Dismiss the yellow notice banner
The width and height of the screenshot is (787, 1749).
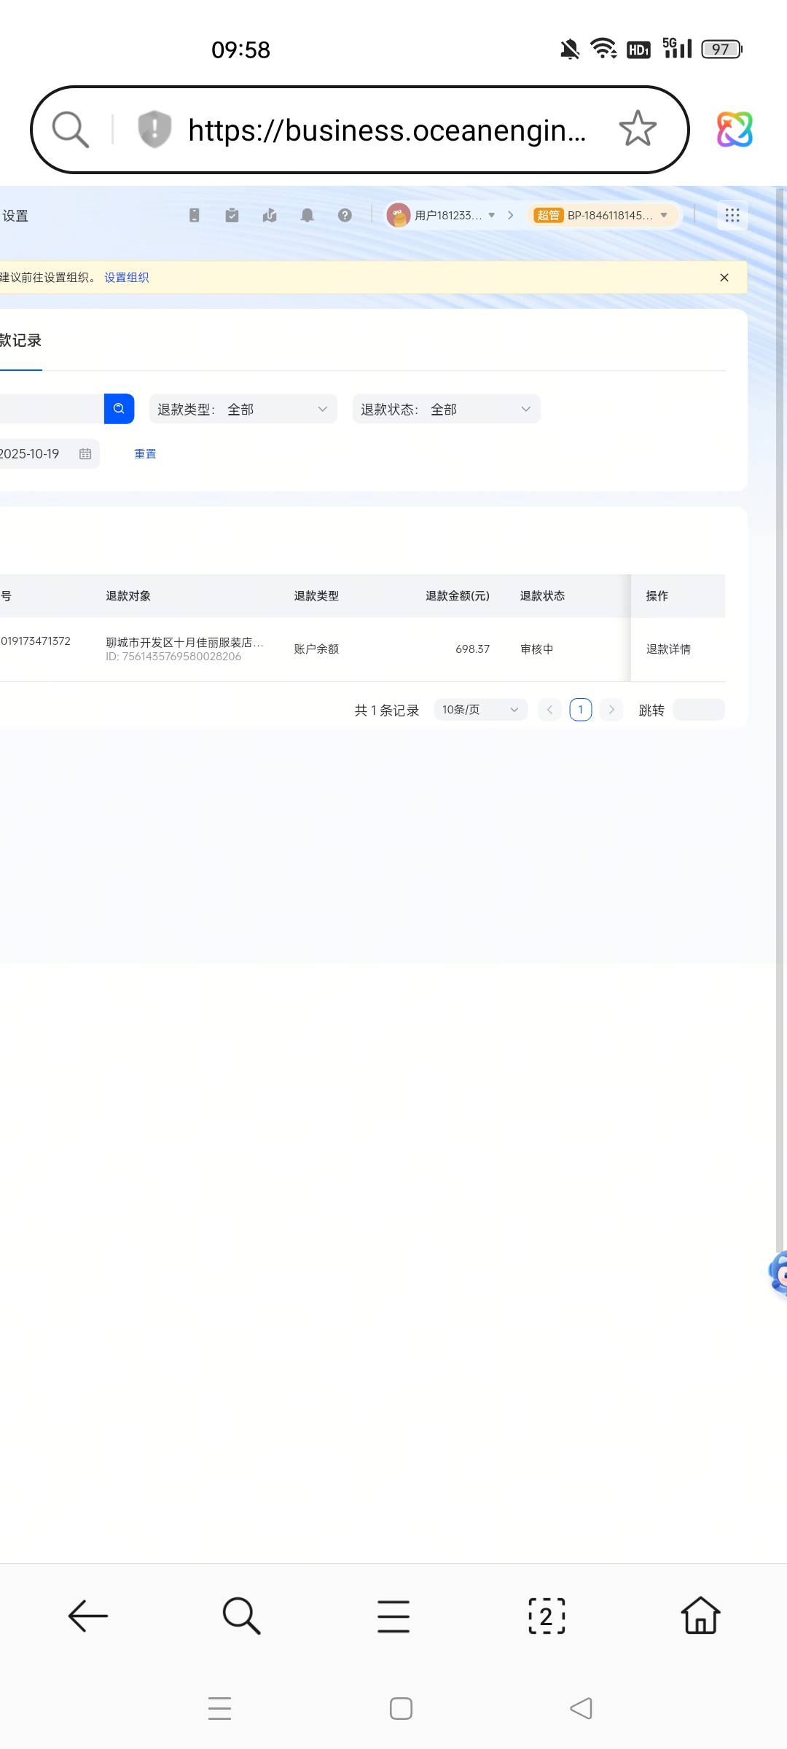coord(724,278)
